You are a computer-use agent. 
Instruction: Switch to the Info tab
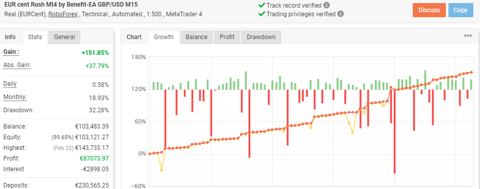pyautogui.click(x=10, y=37)
